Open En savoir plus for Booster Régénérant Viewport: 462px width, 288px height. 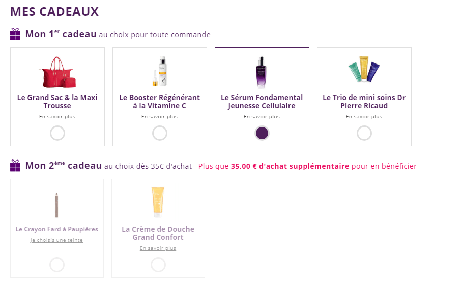(x=160, y=117)
